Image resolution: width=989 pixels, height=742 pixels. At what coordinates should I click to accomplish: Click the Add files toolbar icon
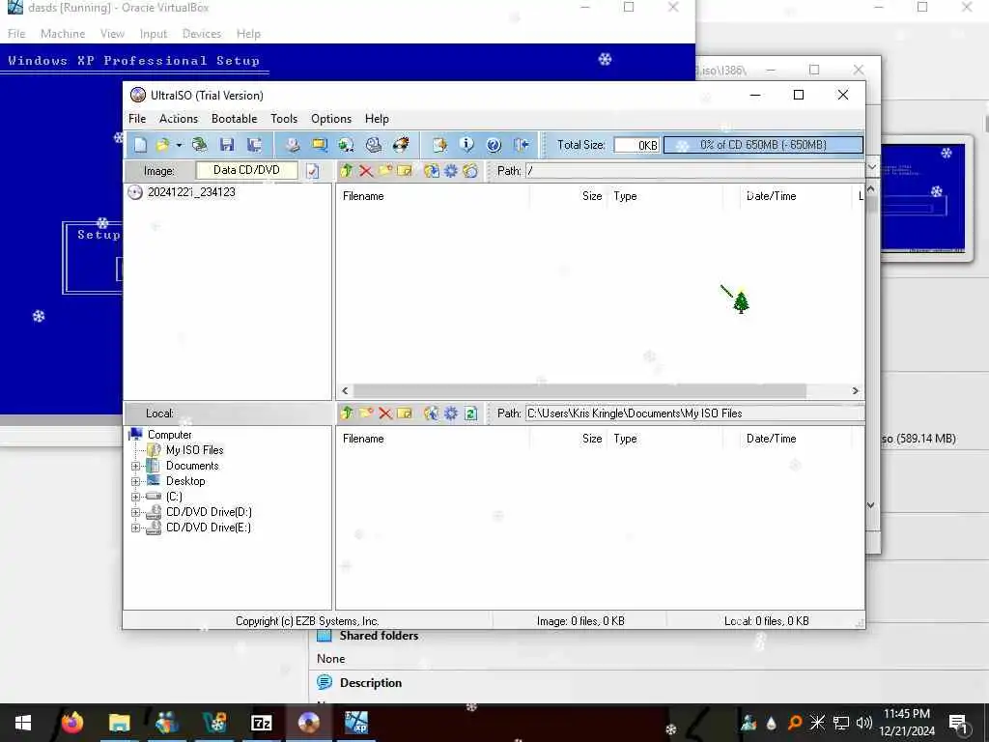(439, 145)
